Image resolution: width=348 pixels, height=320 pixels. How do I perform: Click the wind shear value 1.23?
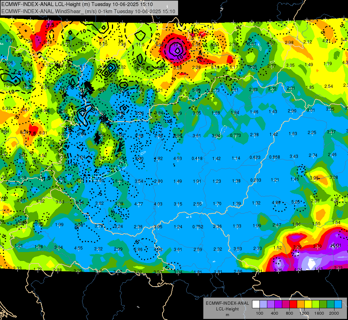tap(216, 181)
